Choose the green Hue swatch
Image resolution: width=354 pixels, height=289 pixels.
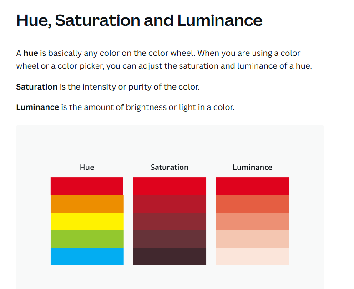tap(87, 239)
